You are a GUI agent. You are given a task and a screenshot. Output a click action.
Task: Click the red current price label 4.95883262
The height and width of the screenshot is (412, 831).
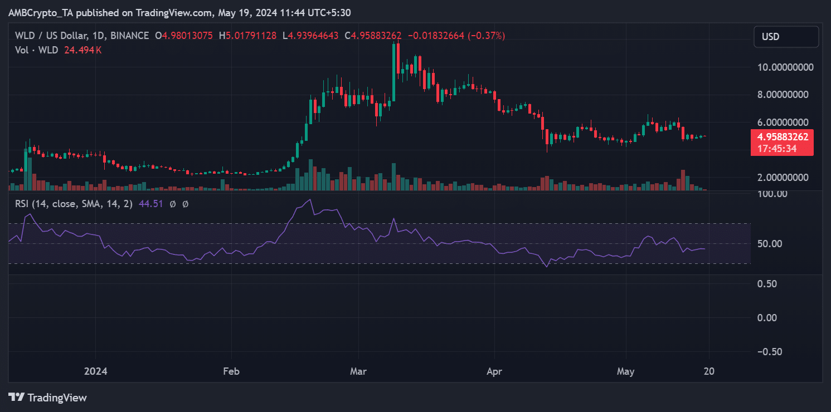point(782,137)
